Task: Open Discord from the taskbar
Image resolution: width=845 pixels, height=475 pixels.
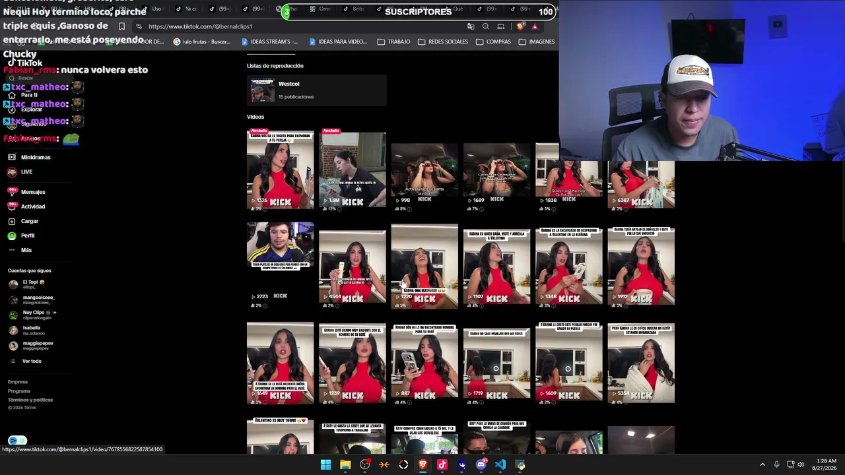Action: (x=481, y=465)
